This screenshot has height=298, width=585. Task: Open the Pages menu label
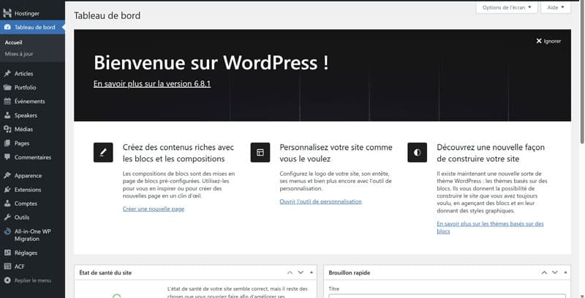point(22,143)
